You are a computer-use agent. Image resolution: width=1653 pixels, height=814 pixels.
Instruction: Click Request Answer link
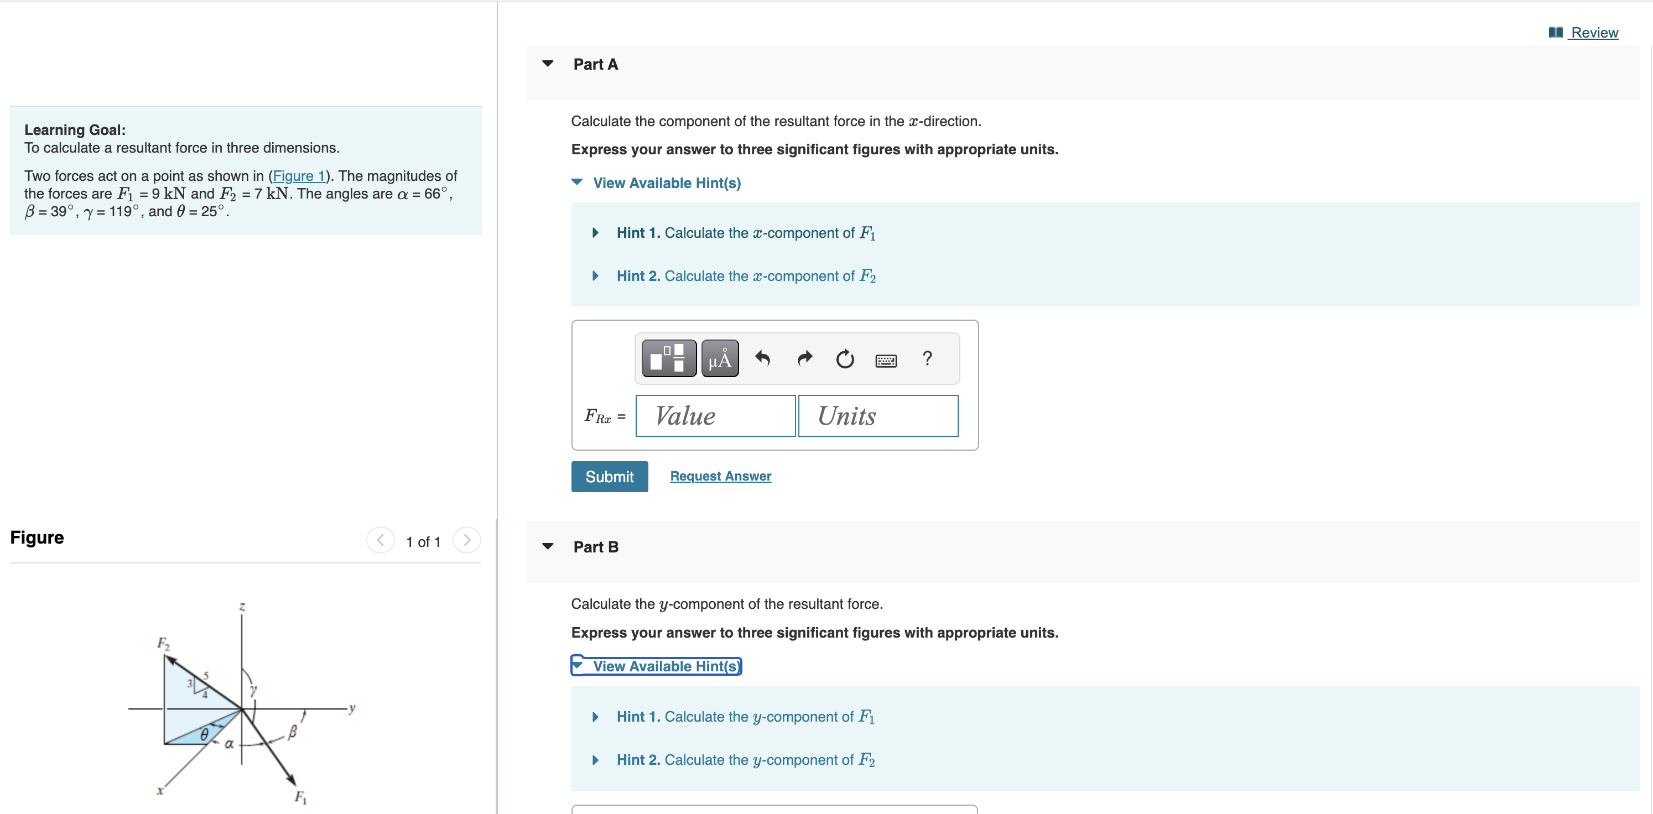[720, 476]
